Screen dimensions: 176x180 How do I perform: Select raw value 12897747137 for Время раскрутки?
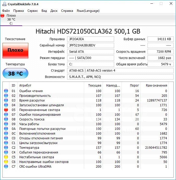coord(157,100)
